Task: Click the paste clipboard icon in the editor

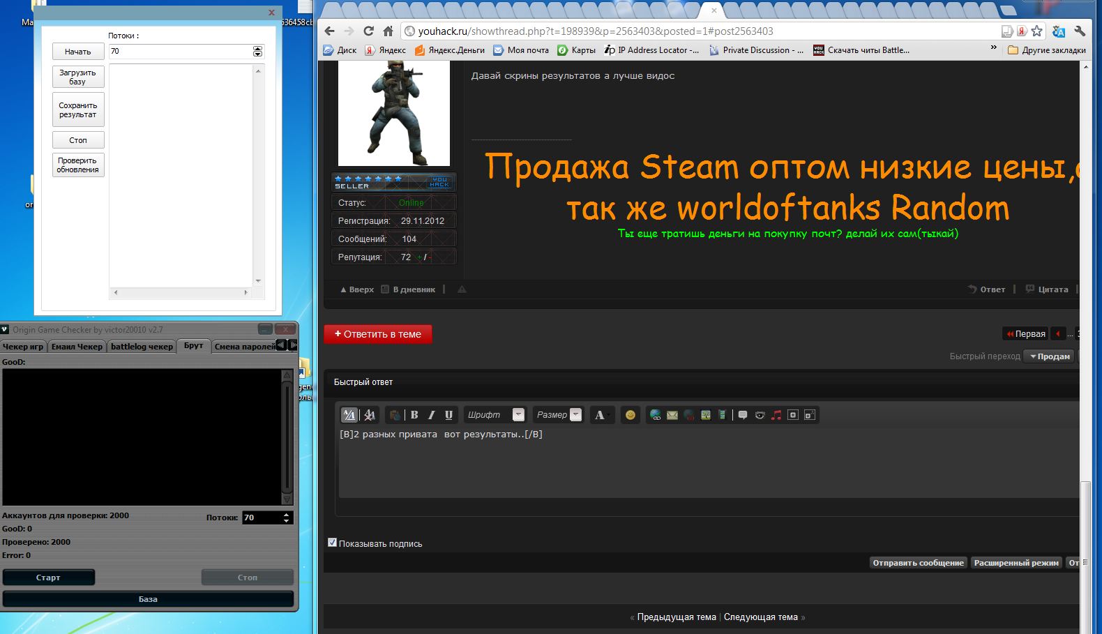Action: [395, 415]
